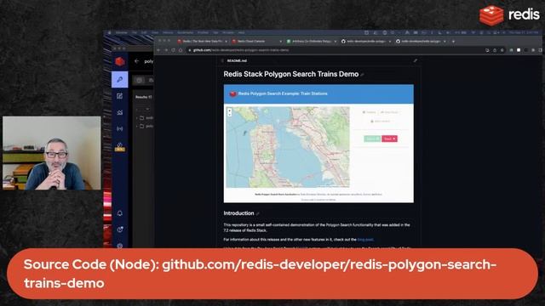Expand the first folder in RedisInsight key tree
The image size is (545, 306).
pyautogui.click(x=136, y=118)
